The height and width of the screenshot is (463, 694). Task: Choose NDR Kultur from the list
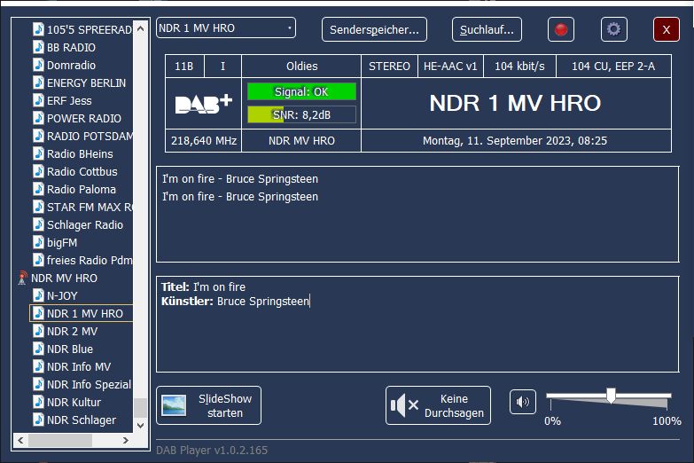click(74, 403)
